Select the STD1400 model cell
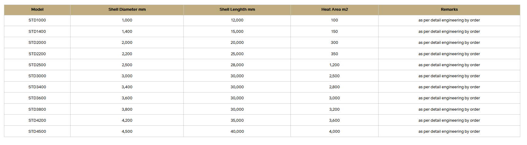The width and height of the screenshot is (527, 145). click(37, 32)
